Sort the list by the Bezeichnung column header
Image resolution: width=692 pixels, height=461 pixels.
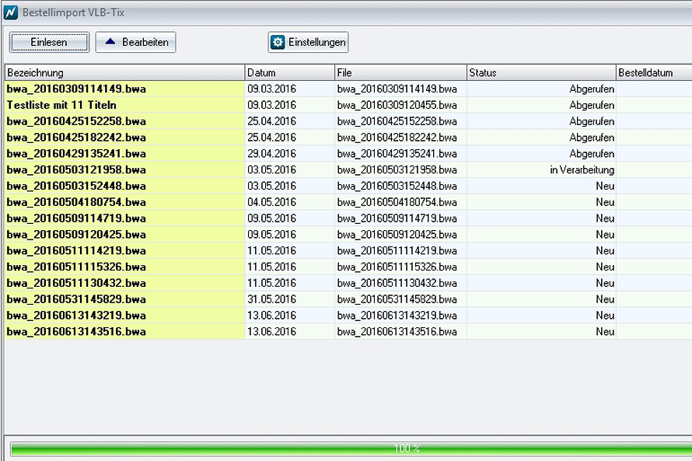point(124,72)
